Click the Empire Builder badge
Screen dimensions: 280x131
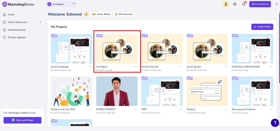(101, 14)
